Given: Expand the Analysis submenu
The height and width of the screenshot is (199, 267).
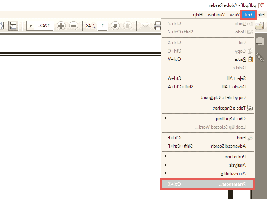Looking at the screenshot, I should pos(208,165).
